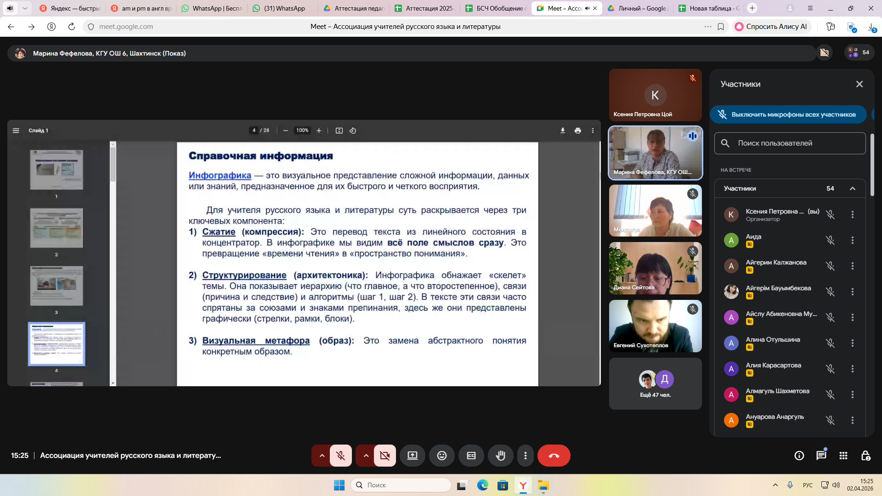Open the activities grid icon
Image resolution: width=882 pixels, height=496 pixels.
pos(843,456)
